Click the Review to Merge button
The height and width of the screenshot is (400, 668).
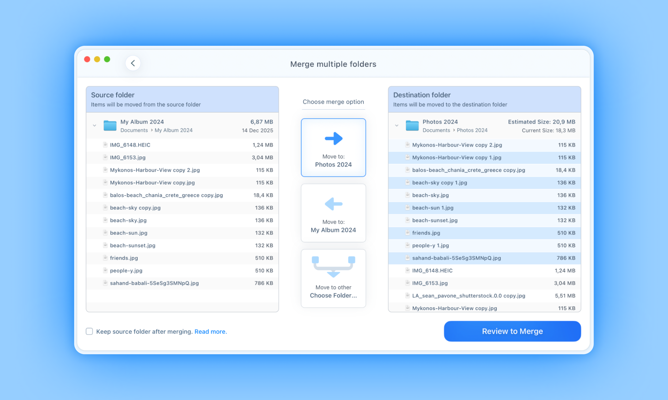pos(512,331)
